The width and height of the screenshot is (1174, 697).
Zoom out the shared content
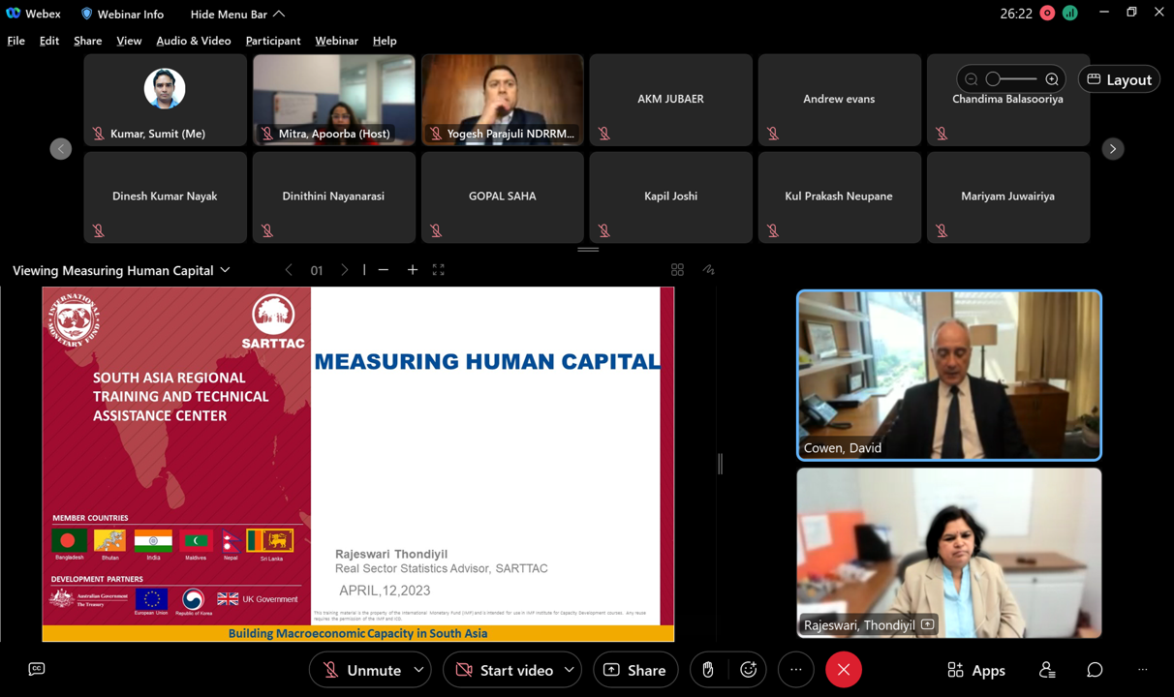point(384,270)
